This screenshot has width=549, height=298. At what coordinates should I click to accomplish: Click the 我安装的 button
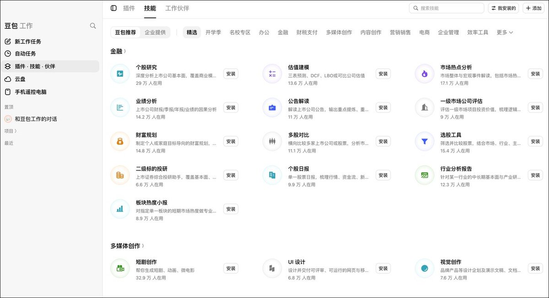(x=504, y=8)
